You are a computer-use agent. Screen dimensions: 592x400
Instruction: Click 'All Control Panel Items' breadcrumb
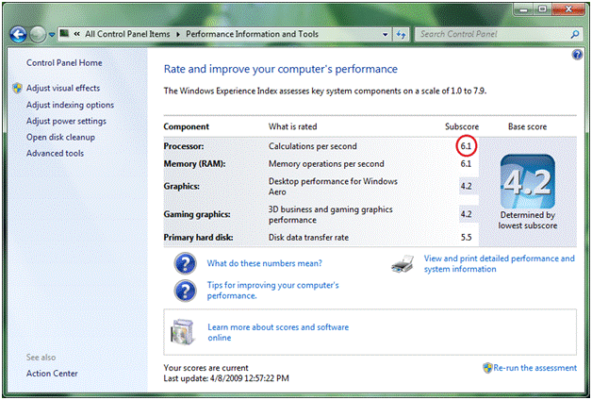127,34
